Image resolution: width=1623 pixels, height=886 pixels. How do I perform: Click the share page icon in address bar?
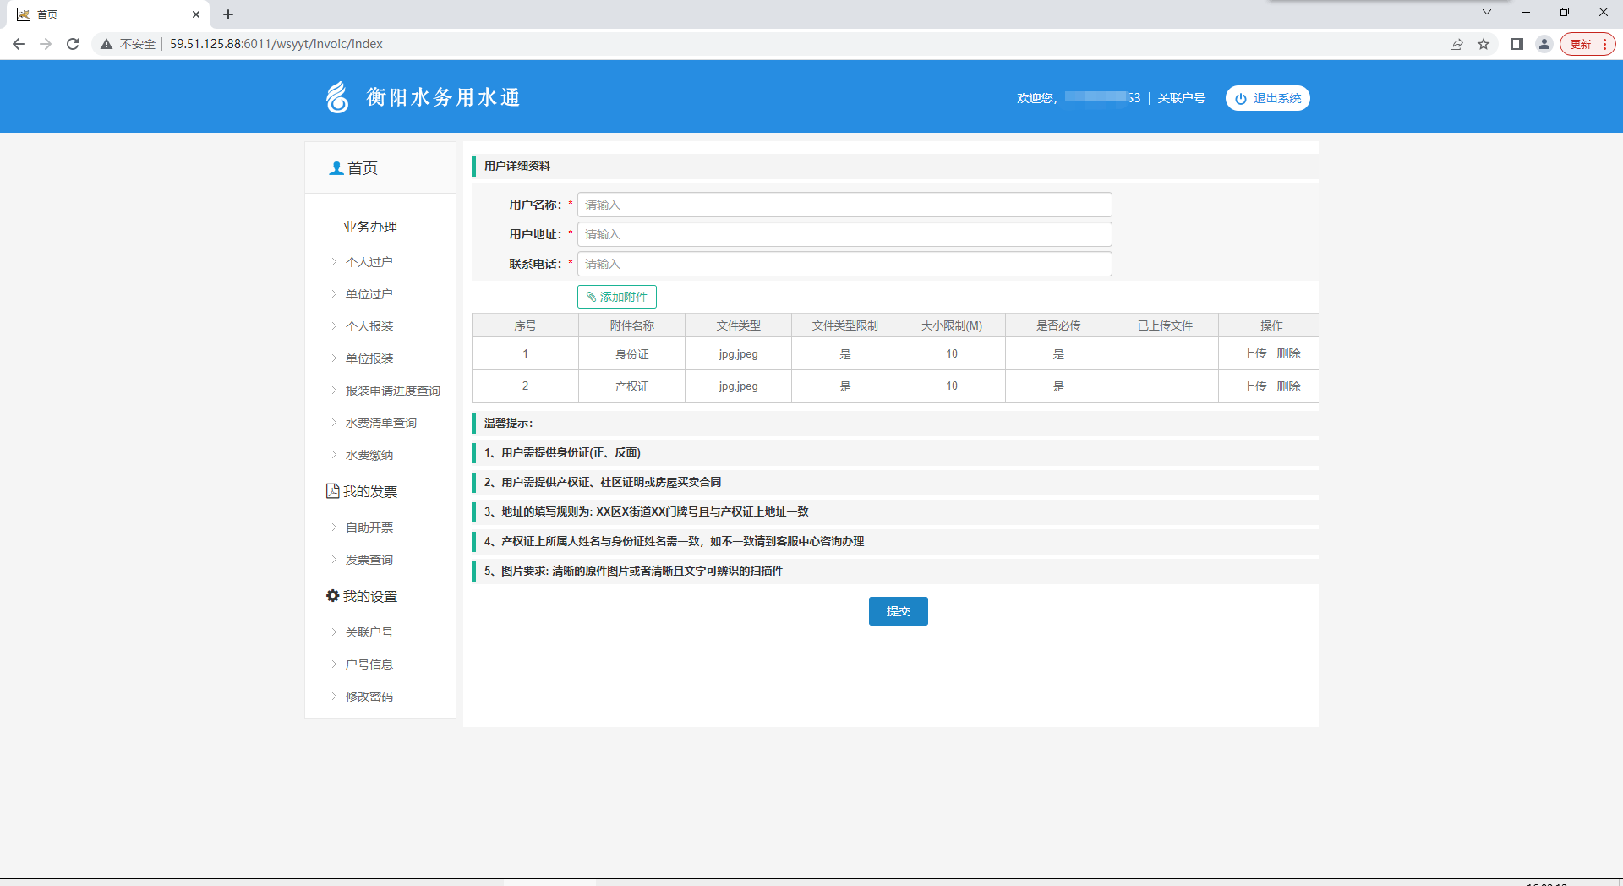pos(1456,44)
